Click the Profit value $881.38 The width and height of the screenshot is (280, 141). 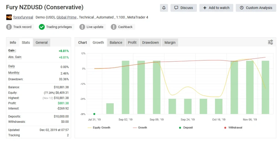(x=63, y=103)
